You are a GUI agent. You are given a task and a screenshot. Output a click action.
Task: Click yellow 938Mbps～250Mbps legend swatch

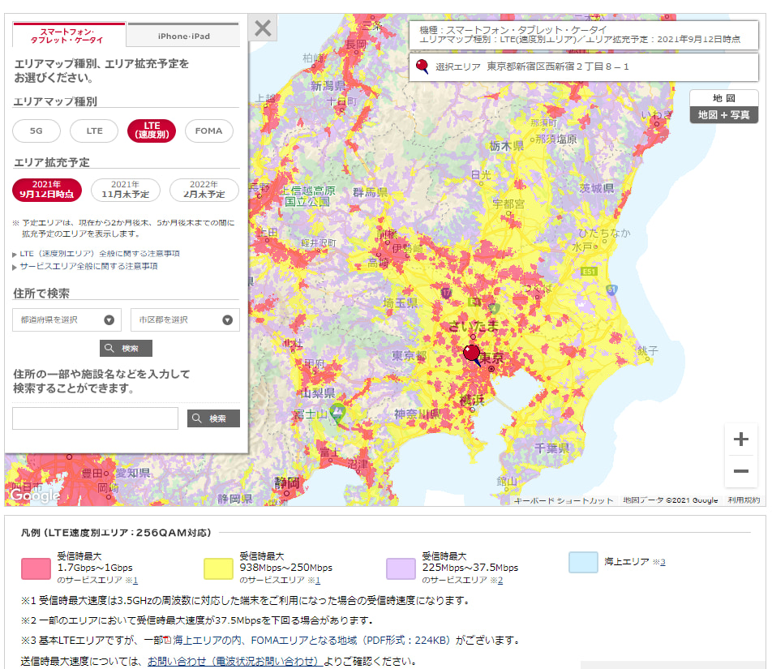(218, 568)
